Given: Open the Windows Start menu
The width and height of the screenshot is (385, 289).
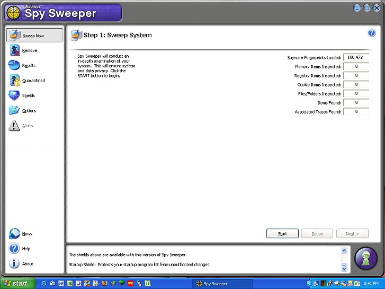Looking at the screenshot, I should pyautogui.click(x=17, y=283).
